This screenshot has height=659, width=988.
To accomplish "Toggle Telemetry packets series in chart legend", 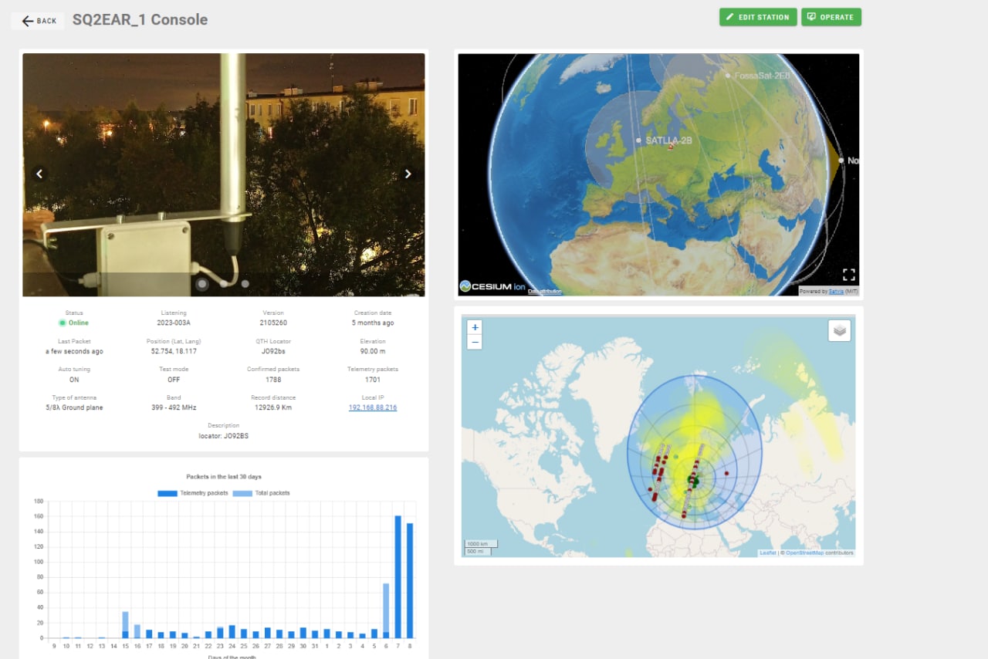I will click(193, 493).
